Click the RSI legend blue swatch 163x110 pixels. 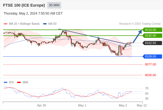pos(6,82)
